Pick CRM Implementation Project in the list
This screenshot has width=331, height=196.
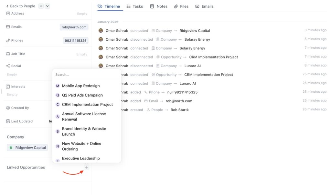(x=87, y=105)
